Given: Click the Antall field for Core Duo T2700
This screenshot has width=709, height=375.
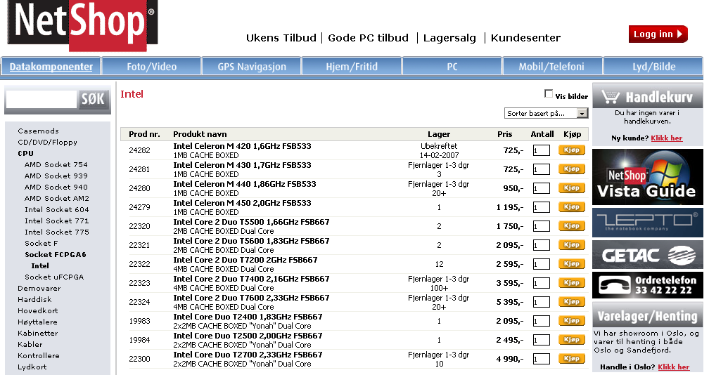Looking at the screenshot, I should point(542,360).
